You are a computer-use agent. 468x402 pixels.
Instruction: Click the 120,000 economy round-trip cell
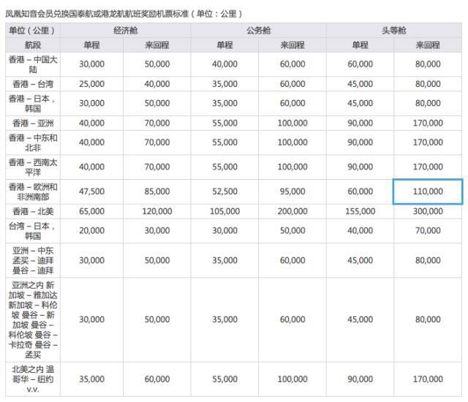[x=157, y=211]
